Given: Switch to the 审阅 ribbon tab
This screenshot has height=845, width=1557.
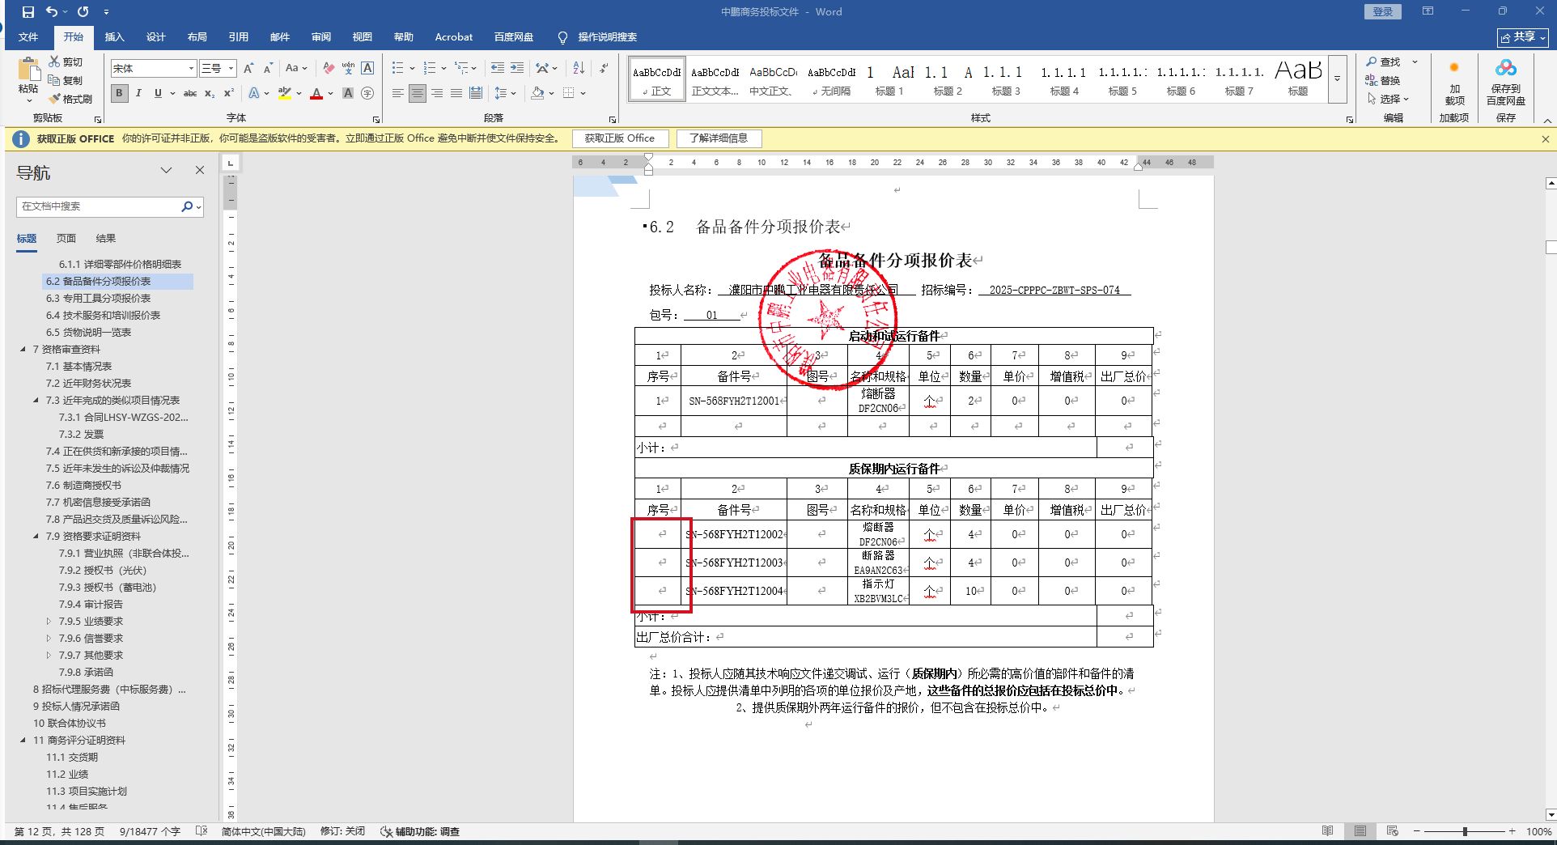Looking at the screenshot, I should coord(320,37).
